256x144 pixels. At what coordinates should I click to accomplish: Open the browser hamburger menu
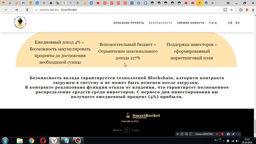pos(228,3)
